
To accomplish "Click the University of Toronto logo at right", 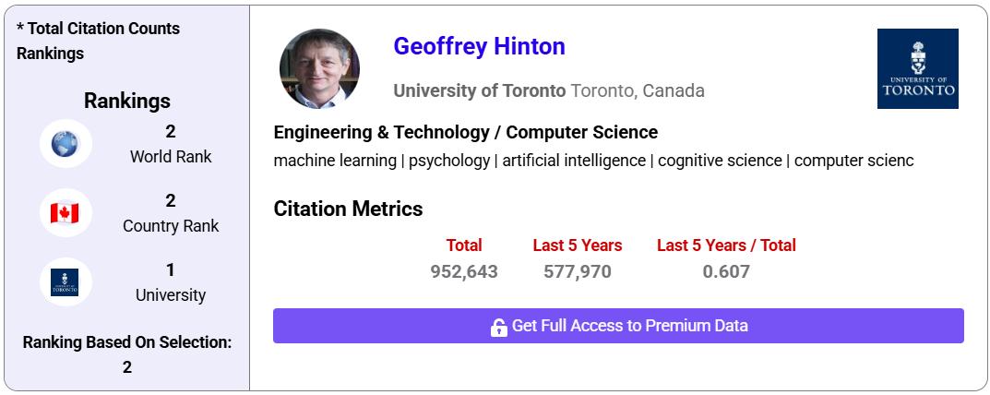I will [917, 68].
